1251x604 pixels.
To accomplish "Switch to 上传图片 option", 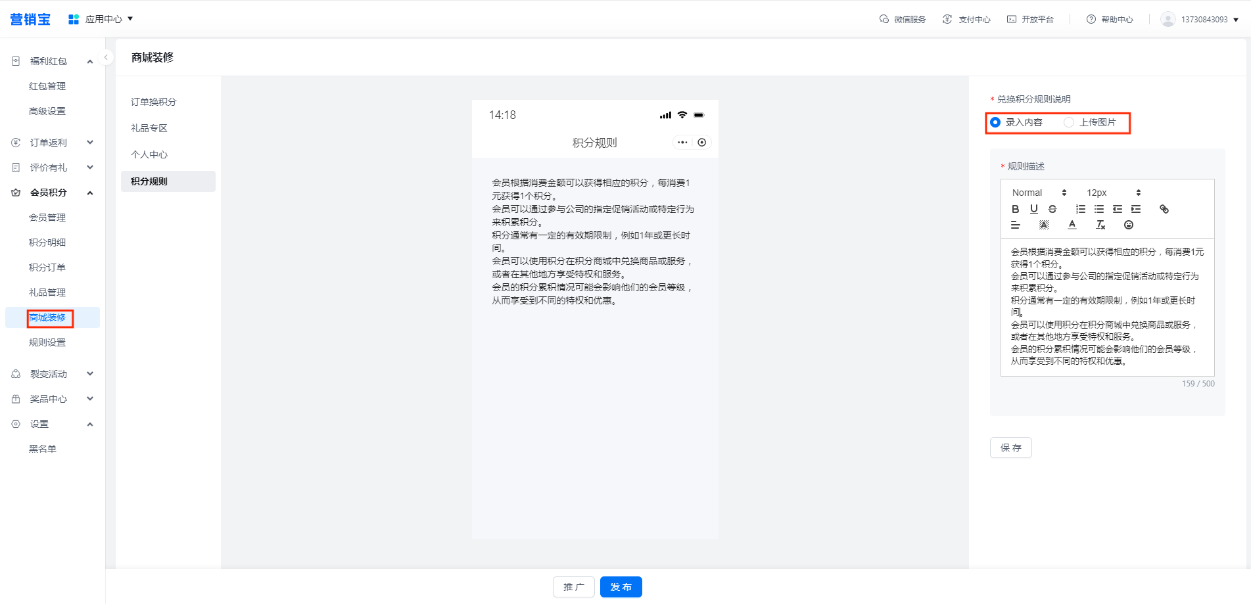I will pyautogui.click(x=1070, y=122).
